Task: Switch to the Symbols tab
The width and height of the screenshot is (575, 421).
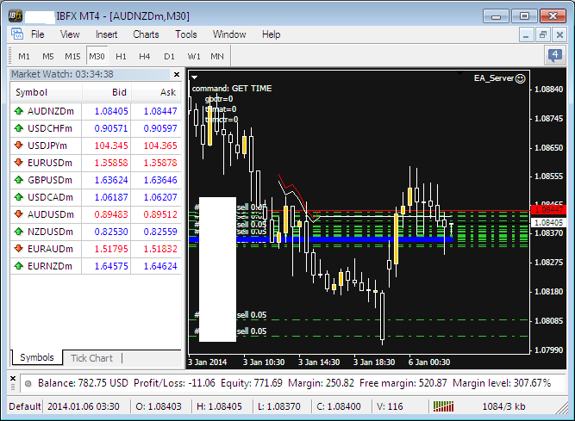Action: click(37, 357)
